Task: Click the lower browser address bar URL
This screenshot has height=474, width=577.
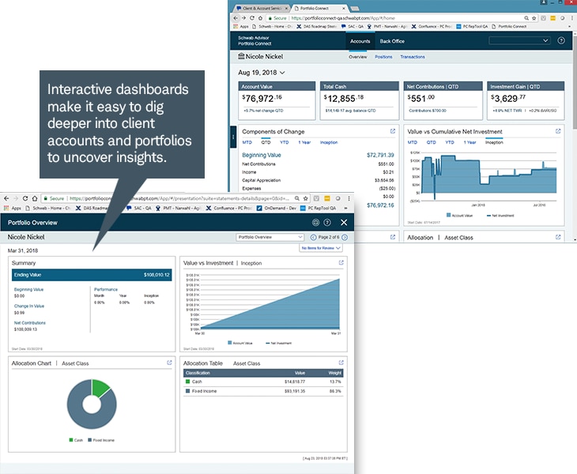Action: [x=179, y=198]
